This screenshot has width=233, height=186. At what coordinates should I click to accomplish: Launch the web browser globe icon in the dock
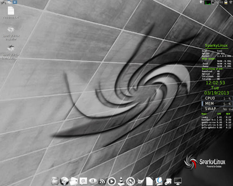pos(64,181)
